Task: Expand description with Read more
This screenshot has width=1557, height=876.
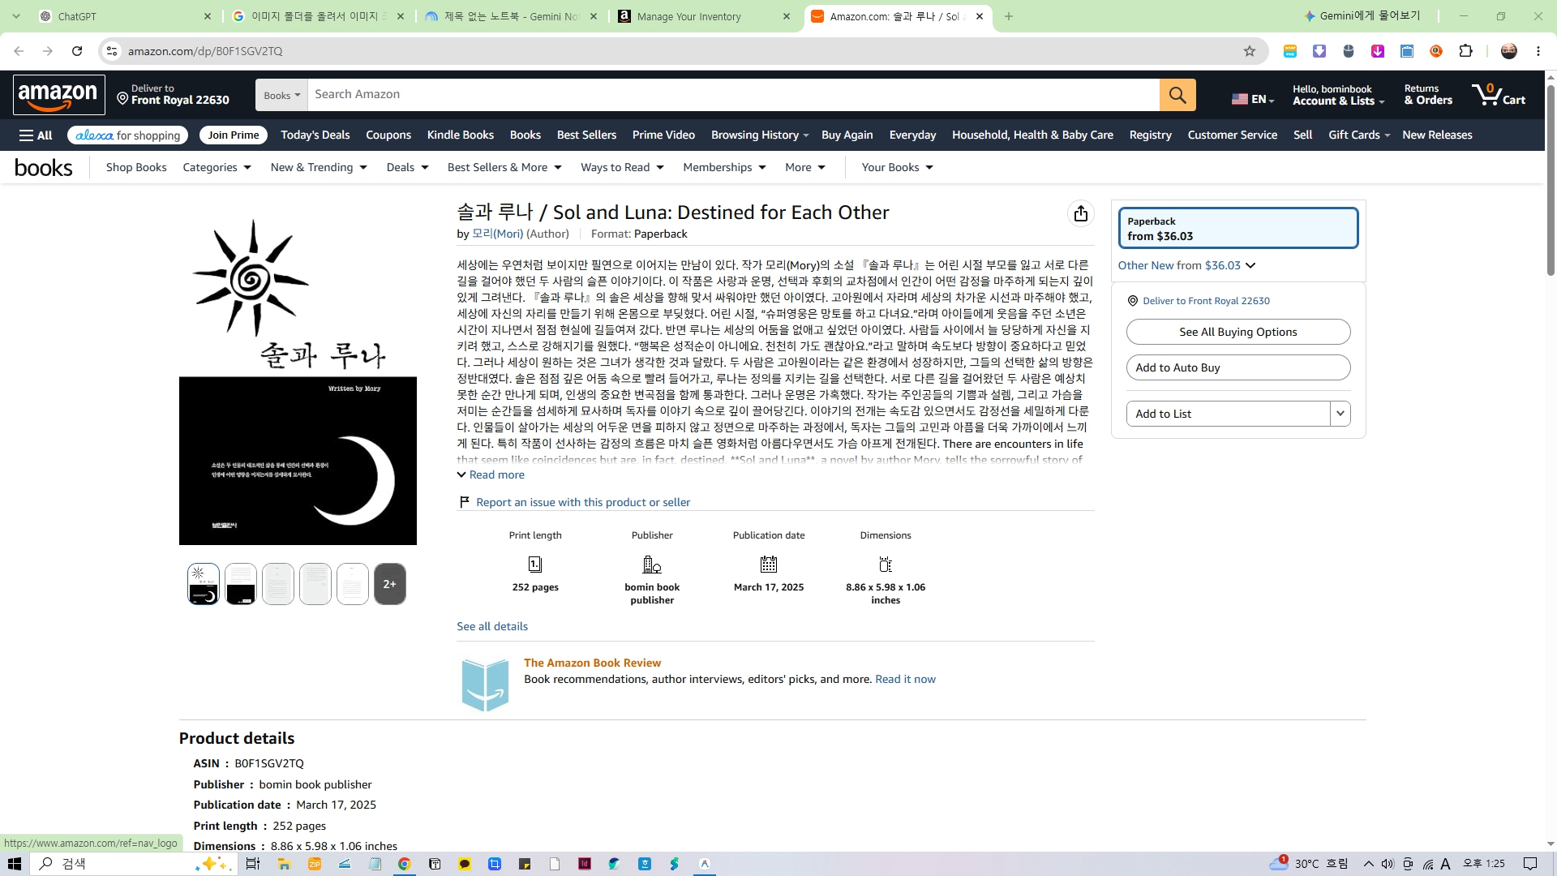Action: click(x=491, y=475)
